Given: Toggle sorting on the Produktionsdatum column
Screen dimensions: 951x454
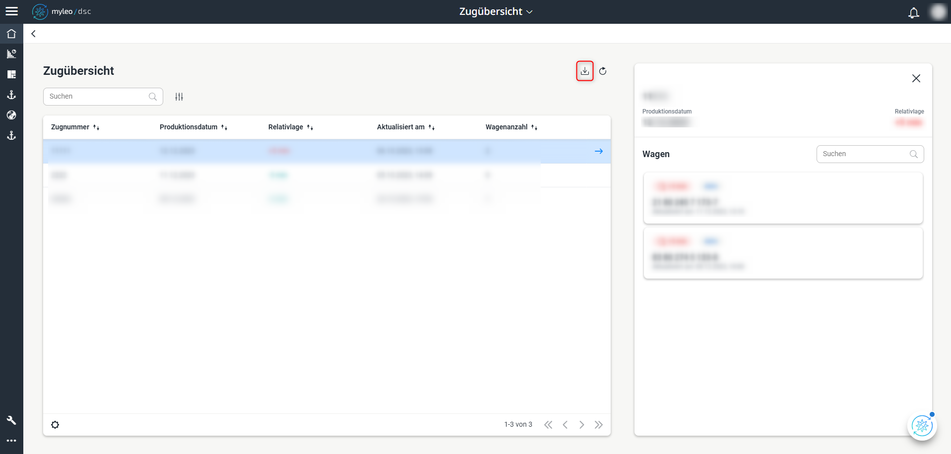Looking at the screenshot, I should point(225,127).
